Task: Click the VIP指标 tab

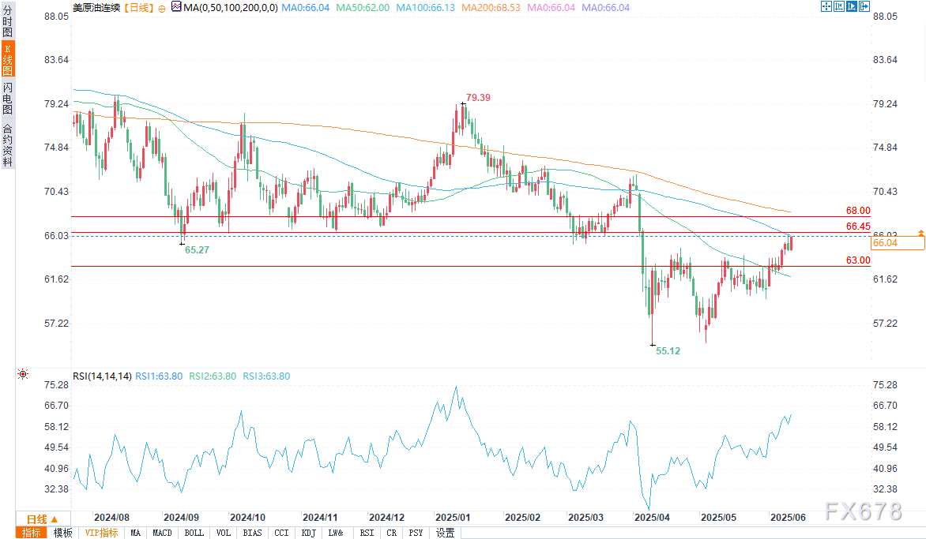Action: pos(100,533)
